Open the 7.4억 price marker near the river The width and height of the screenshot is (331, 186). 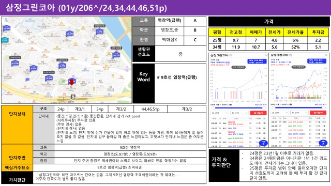coord(100,31)
